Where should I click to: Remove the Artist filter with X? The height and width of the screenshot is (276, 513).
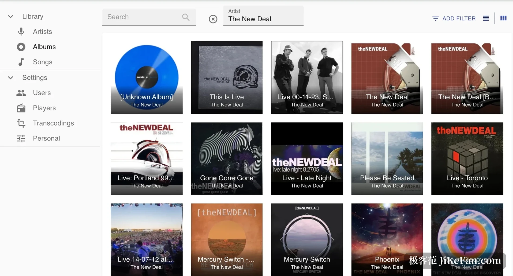[x=213, y=19]
